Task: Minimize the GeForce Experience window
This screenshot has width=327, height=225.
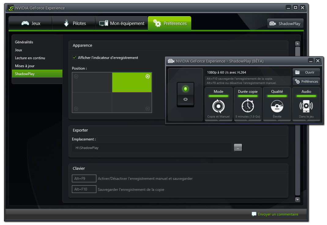Action: (288, 8)
